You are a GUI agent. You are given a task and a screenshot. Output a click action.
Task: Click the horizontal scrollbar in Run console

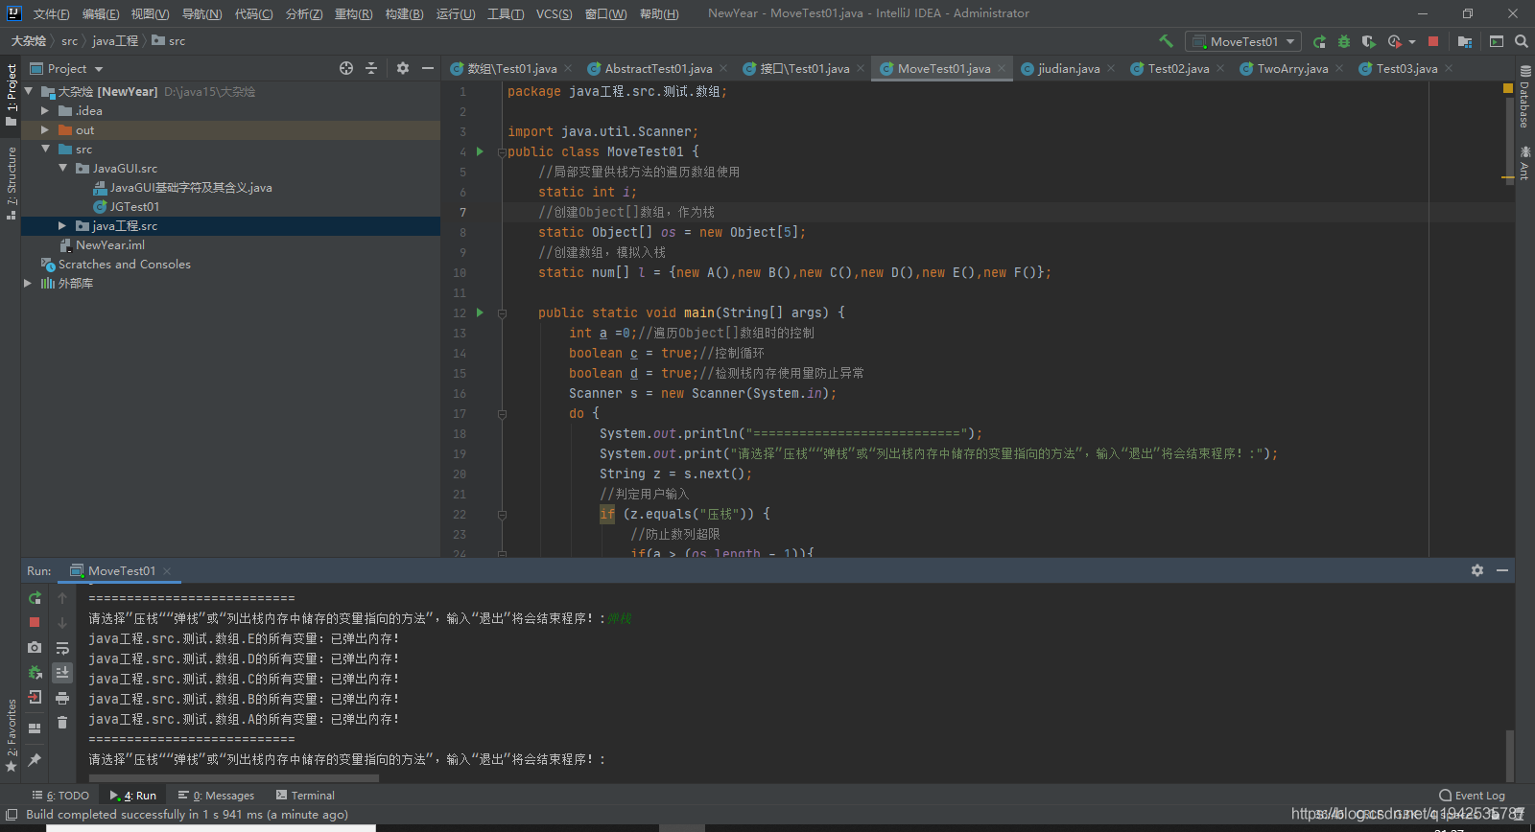[234, 778]
